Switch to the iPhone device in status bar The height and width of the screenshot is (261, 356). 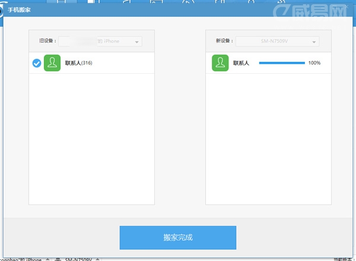pyautogui.click(x=21, y=259)
